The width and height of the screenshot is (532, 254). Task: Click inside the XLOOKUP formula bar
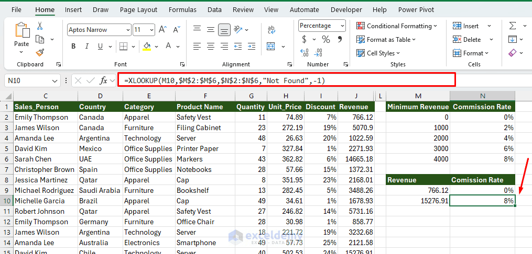coord(286,80)
